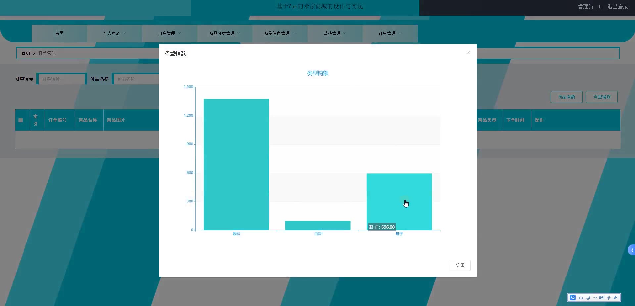
Task: Expand the blue side panel arrow
Action: click(631, 250)
